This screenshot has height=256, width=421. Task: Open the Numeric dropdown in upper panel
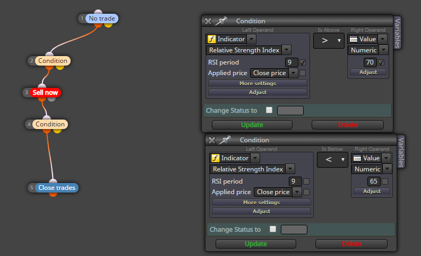point(383,50)
